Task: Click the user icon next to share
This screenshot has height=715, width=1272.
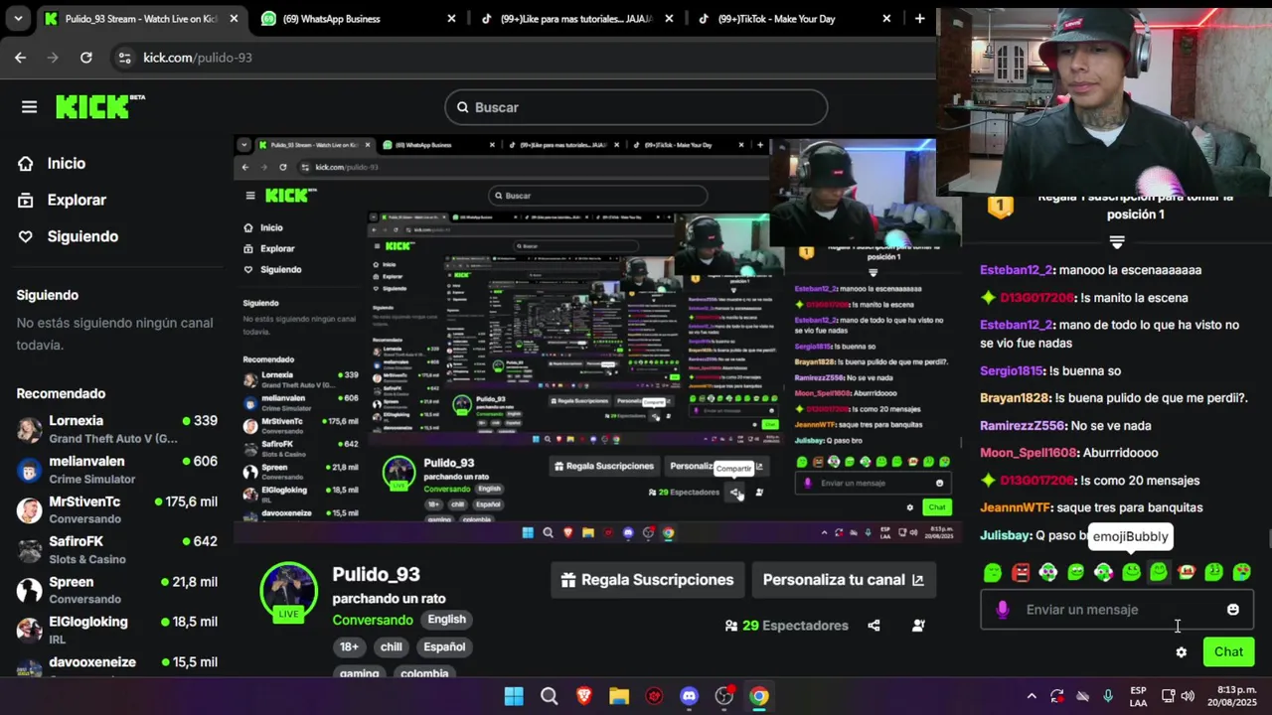Action: (x=918, y=626)
